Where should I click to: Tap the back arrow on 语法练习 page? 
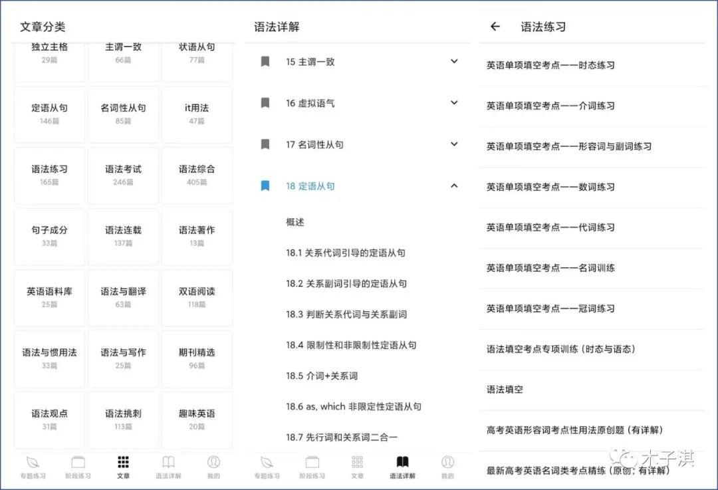493,26
